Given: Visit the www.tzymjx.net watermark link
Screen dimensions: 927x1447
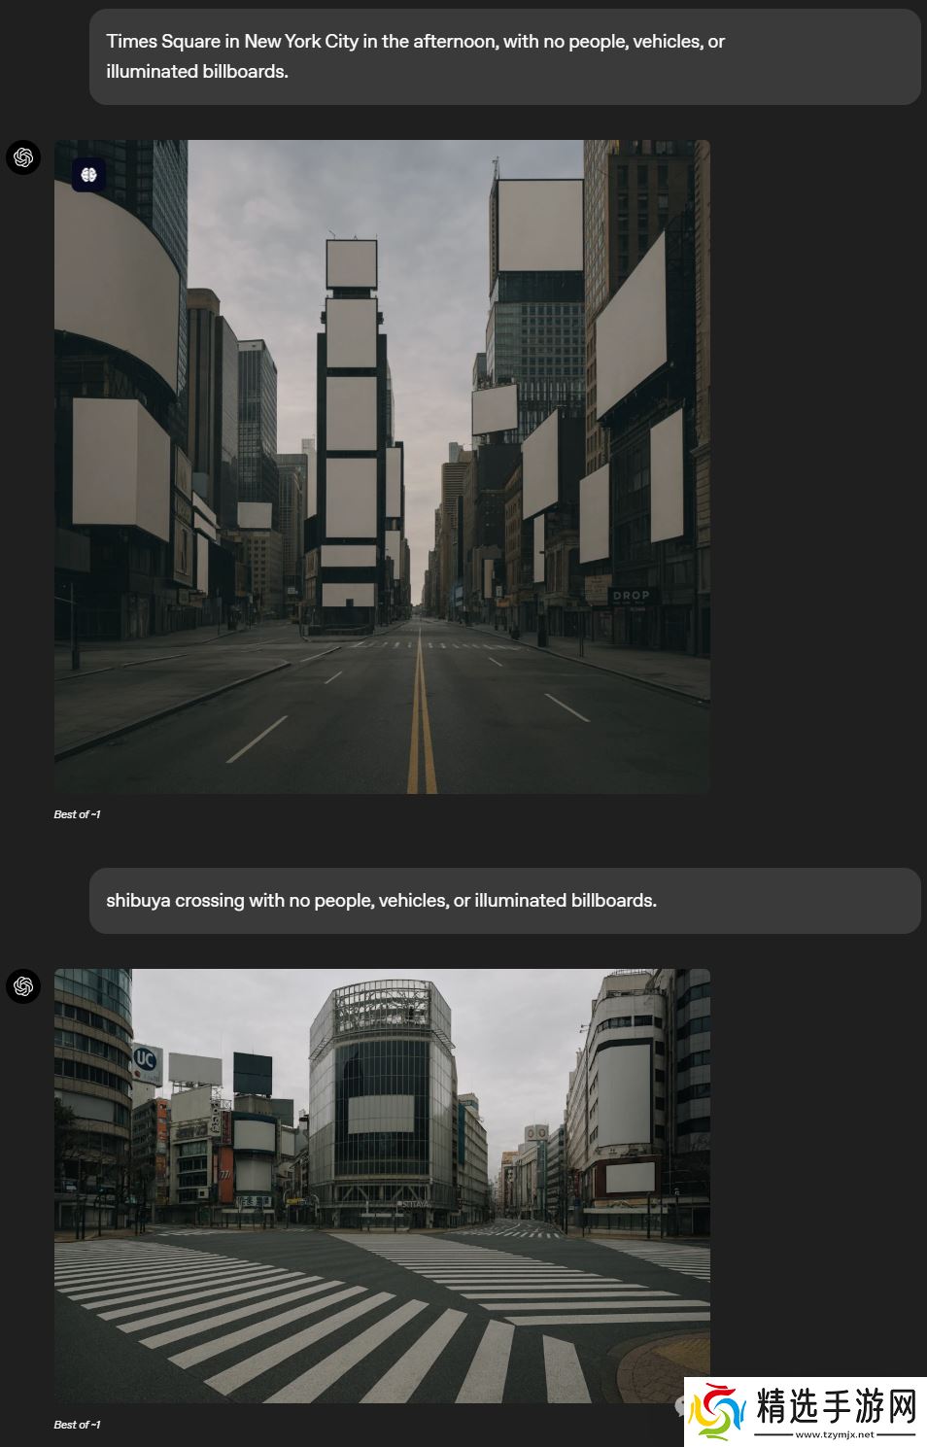Looking at the screenshot, I should click(x=835, y=1434).
